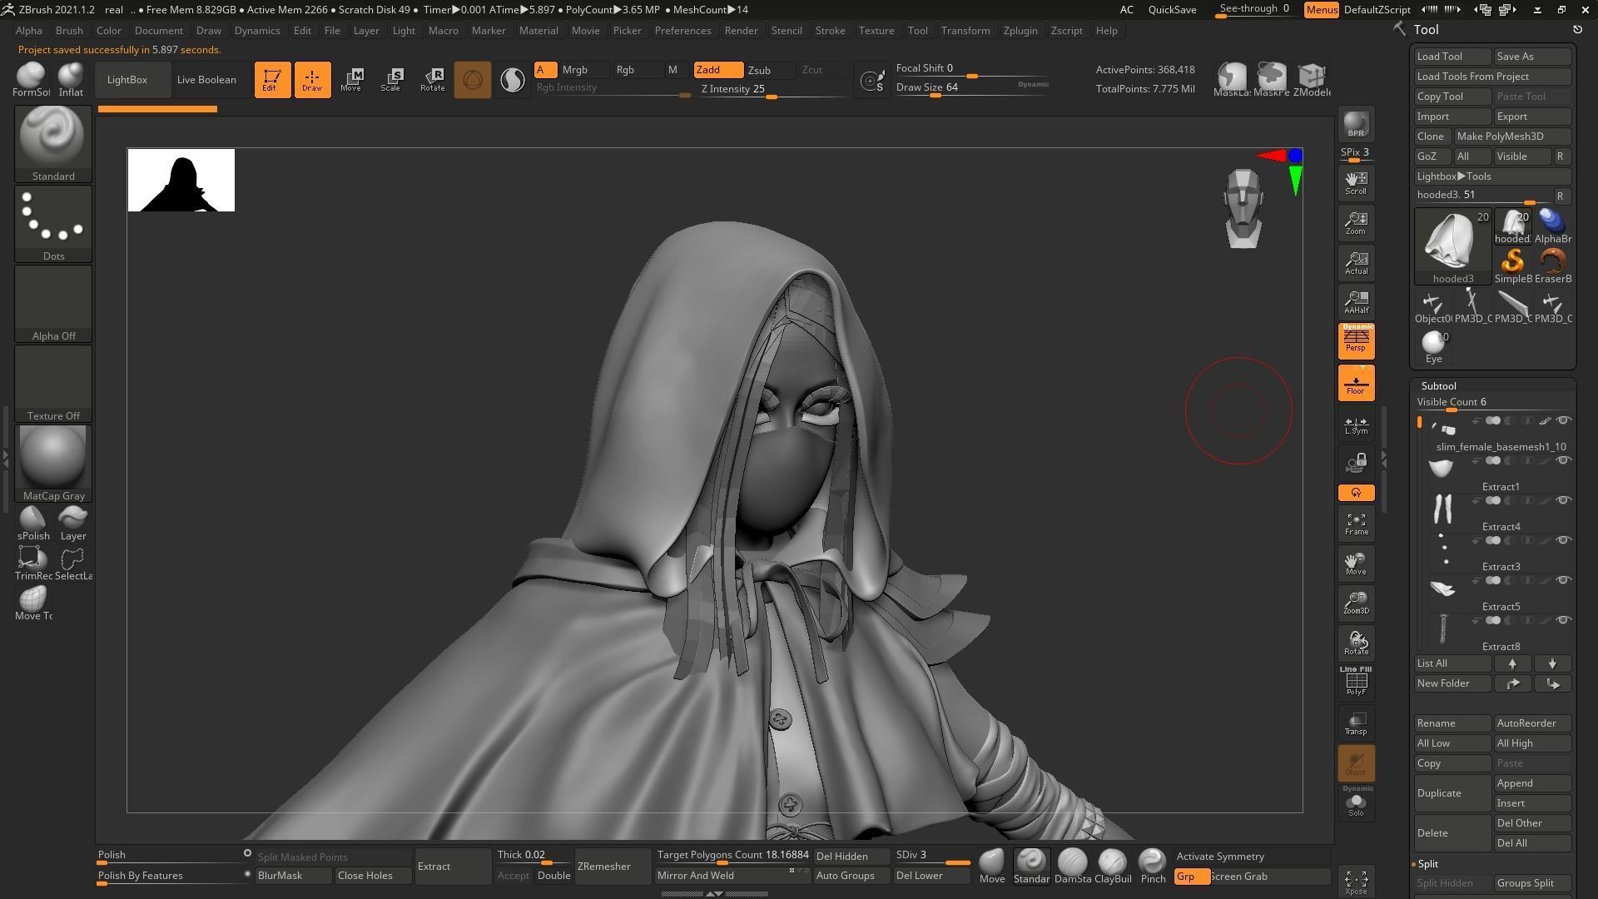
Task: Adjust the Draw Size slider
Action: pos(972,87)
